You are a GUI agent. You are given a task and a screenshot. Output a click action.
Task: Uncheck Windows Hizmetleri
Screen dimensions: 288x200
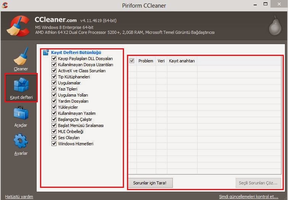pos(54,143)
